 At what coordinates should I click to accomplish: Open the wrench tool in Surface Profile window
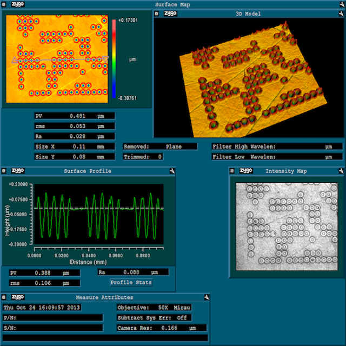(x=172, y=171)
